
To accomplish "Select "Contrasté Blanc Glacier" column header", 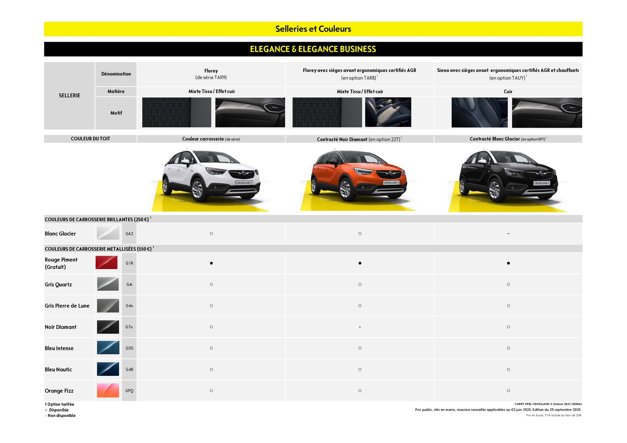I will (x=508, y=139).
